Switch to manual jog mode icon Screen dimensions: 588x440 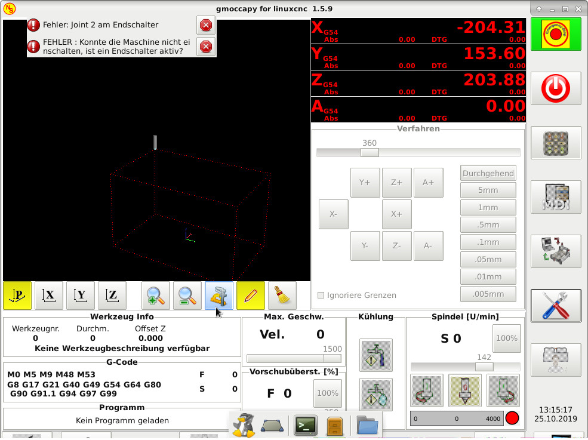556,143
